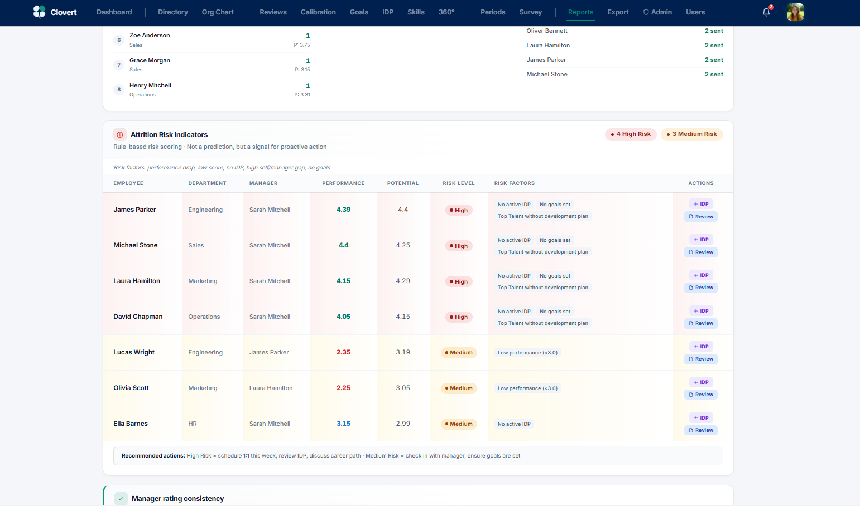The width and height of the screenshot is (860, 506).
Task: Click Oliver Bennett's 2 sent count
Action: 714,31
